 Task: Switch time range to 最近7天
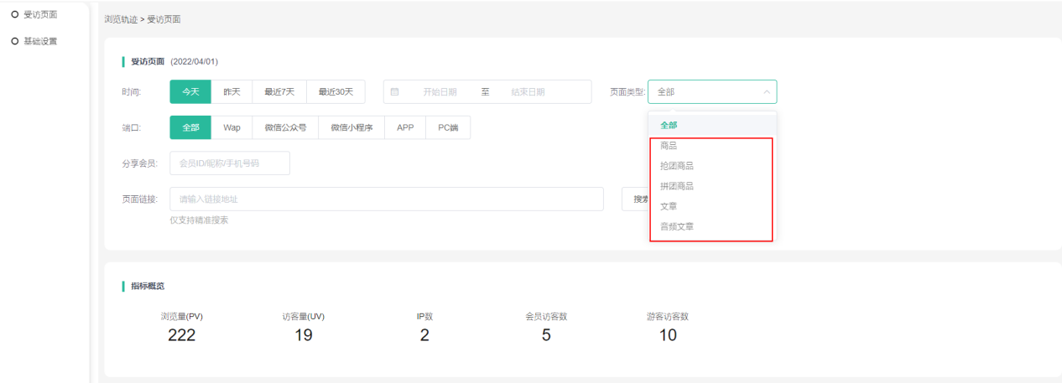coord(279,92)
